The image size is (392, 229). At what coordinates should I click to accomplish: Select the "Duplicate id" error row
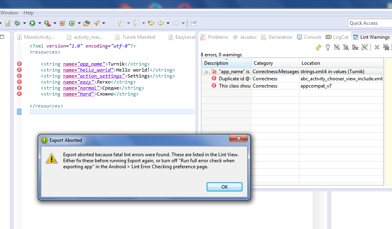coord(293,79)
